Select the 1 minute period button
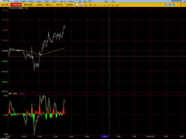The height and width of the screenshot is (139, 186). point(100,5)
